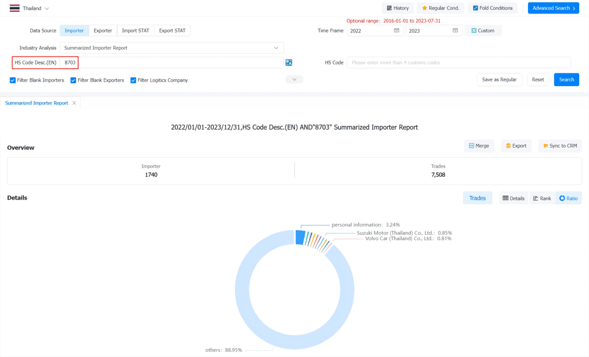Expand more filter conditions chevron
Viewport: 589px width, 357px height.
[x=294, y=80]
